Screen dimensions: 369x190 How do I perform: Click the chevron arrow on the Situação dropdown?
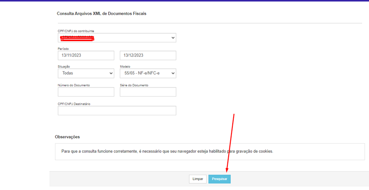pyautogui.click(x=111, y=74)
